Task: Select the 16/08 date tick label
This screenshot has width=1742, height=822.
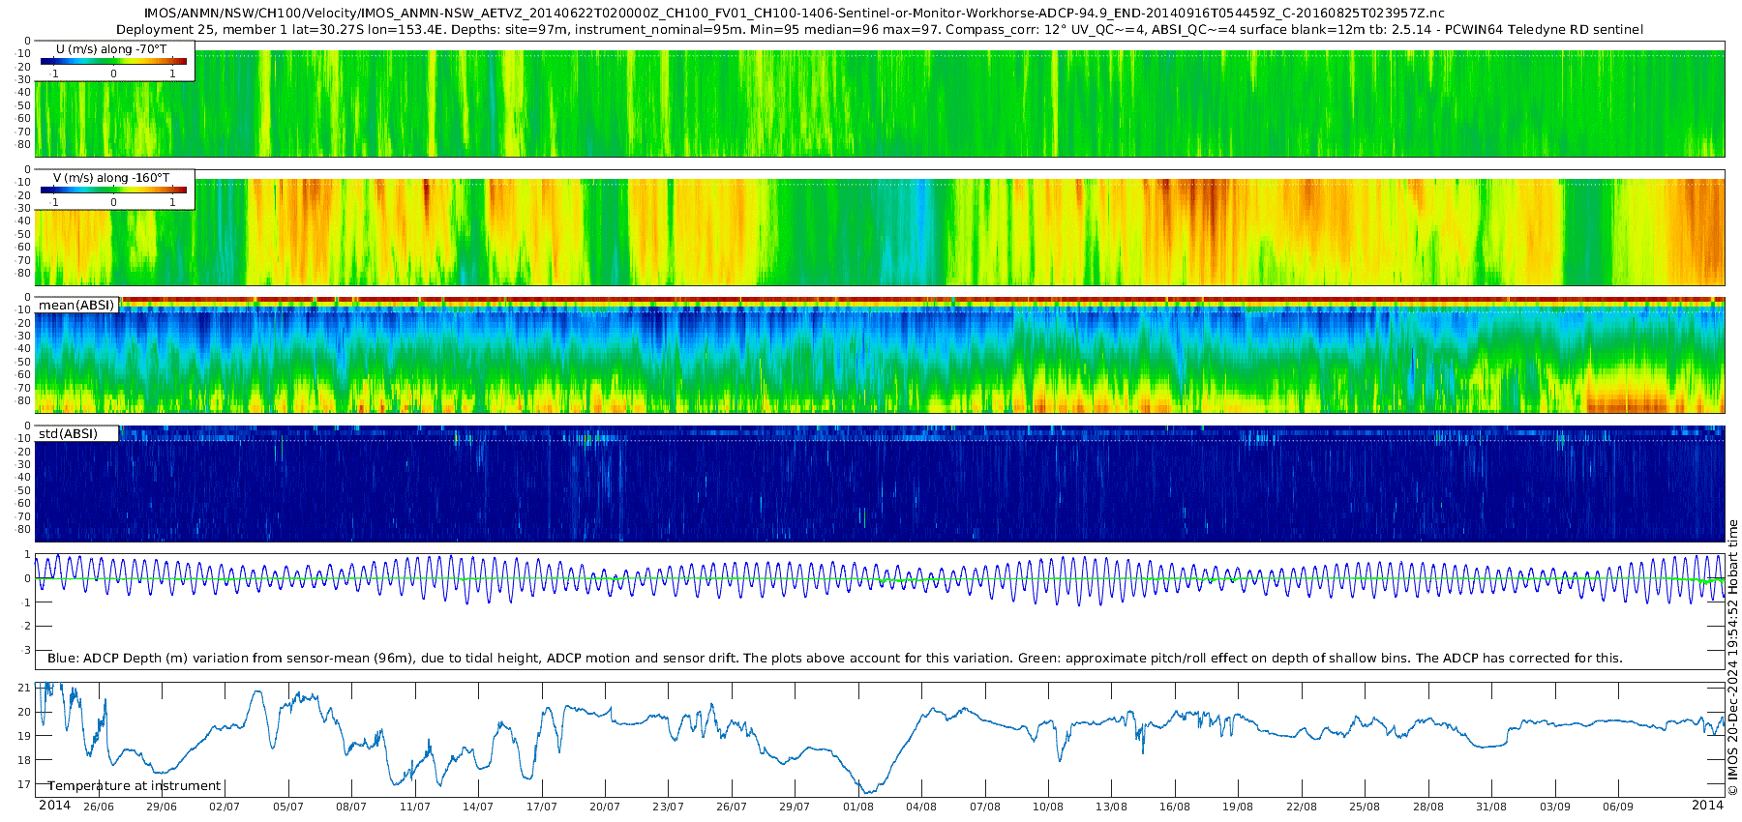Action: (1175, 807)
